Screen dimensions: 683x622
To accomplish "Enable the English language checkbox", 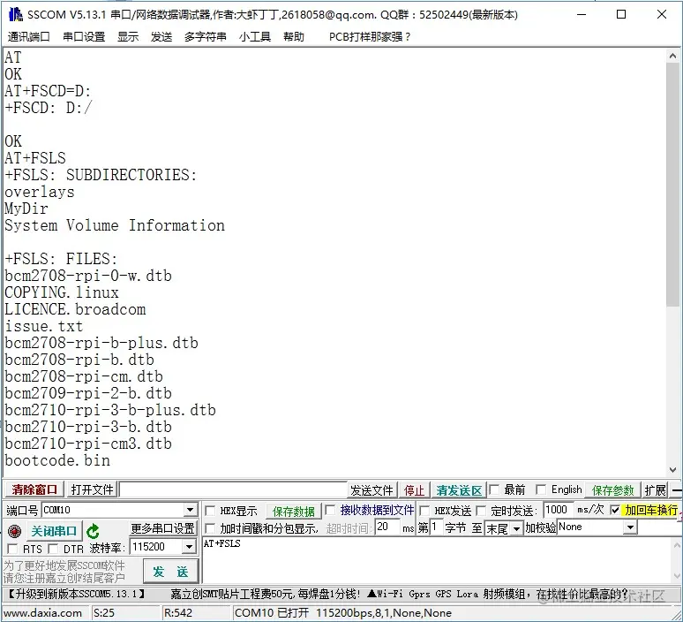I will pyautogui.click(x=541, y=489).
